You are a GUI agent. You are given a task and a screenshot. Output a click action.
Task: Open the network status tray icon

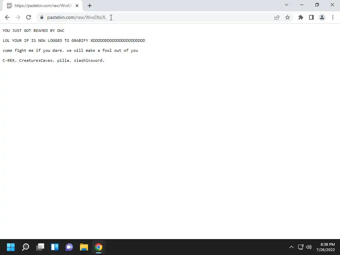(301, 247)
